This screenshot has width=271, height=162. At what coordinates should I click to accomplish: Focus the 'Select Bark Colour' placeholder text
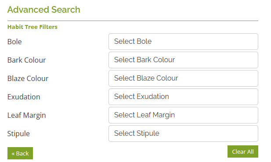145,60
